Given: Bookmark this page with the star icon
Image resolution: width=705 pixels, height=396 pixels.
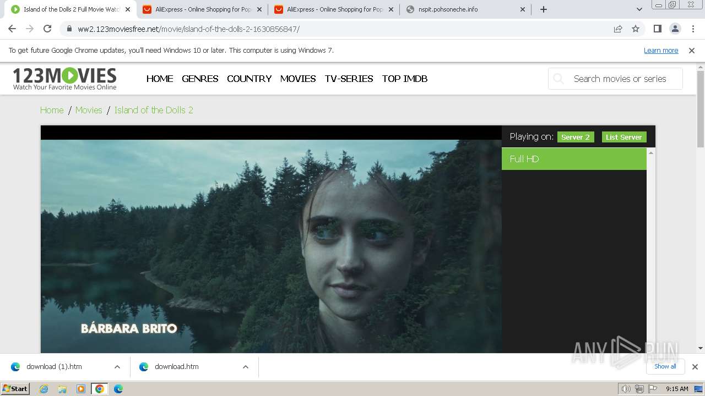Looking at the screenshot, I should [636, 29].
